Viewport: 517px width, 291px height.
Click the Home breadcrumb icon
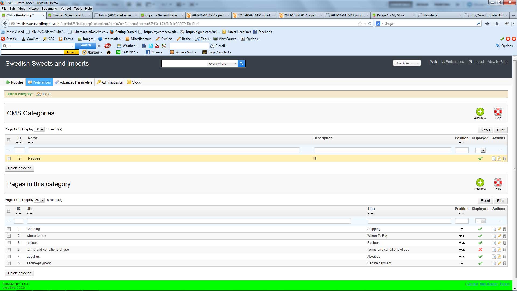[39, 94]
